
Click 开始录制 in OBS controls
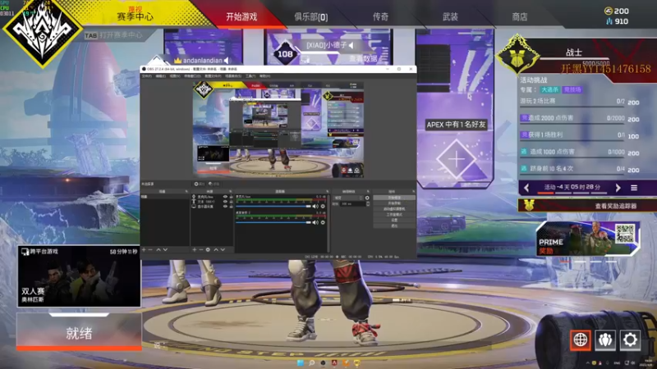pos(394,203)
